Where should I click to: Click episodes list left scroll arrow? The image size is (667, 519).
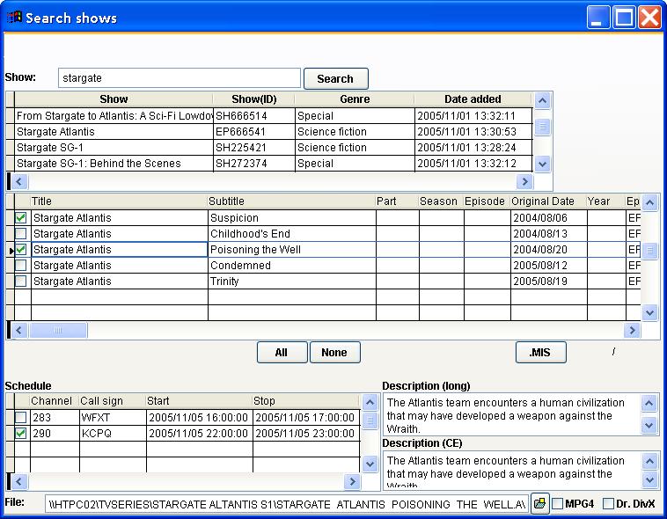[x=18, y=330]
